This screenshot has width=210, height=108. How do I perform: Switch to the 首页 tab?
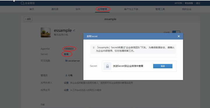click(x=32, y=9)
